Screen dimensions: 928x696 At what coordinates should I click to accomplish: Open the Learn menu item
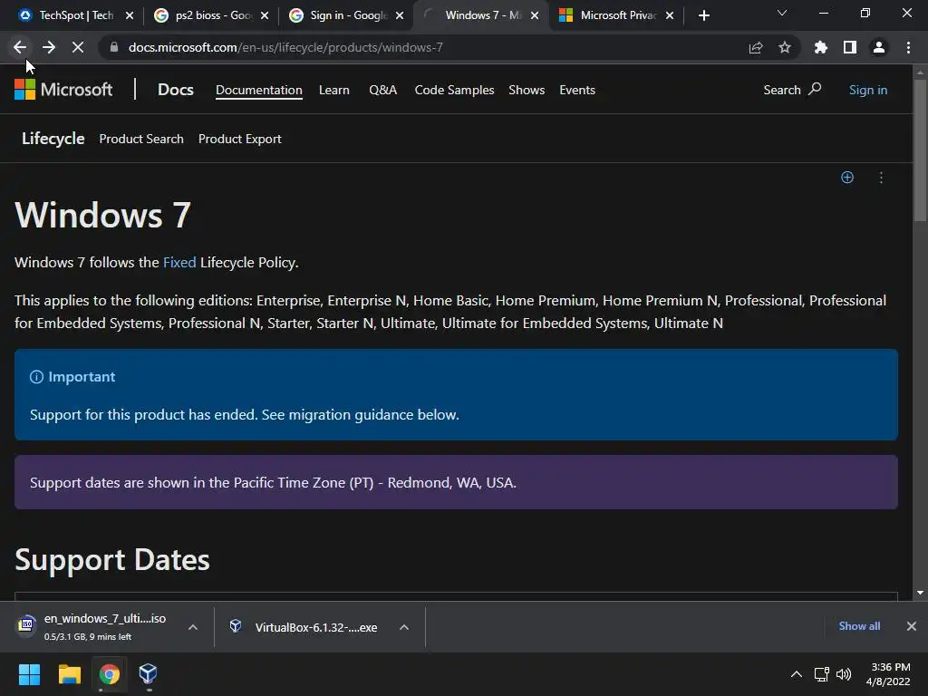333,90
